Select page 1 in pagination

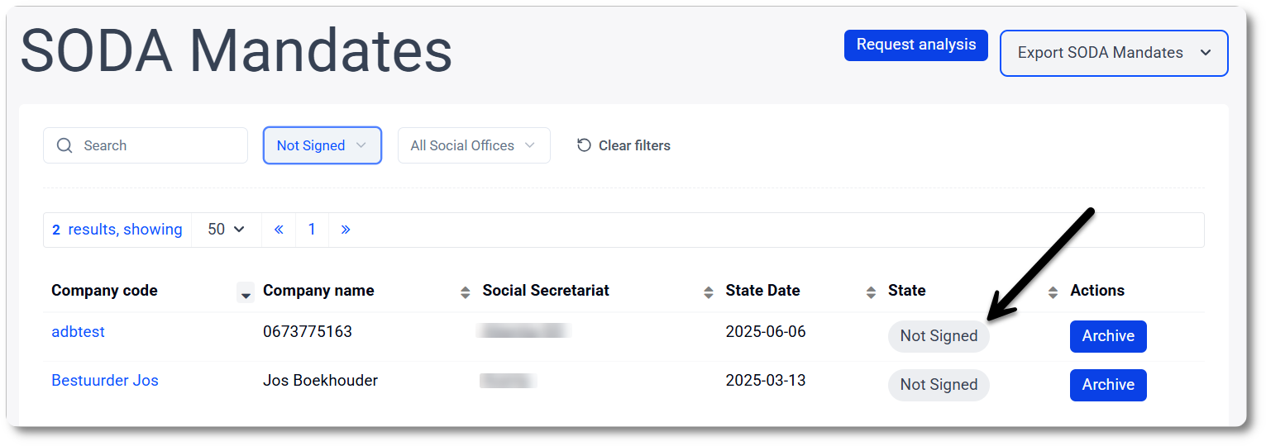click(x=312, y=230)
